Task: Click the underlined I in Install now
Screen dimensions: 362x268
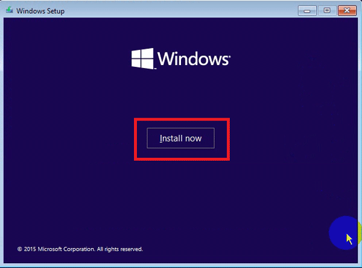Action: click(160, 139)
